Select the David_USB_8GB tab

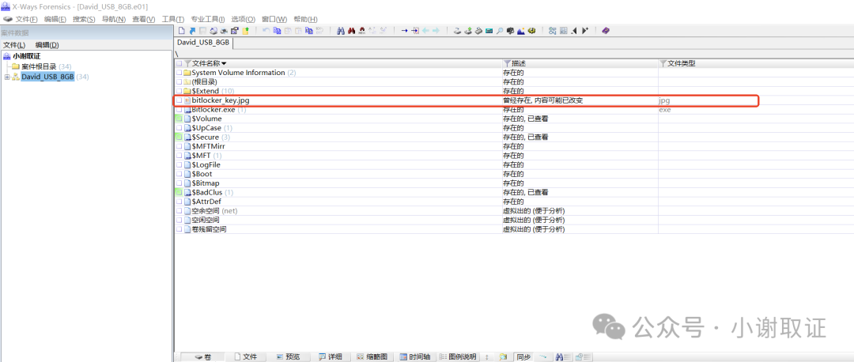click(203, 43)
